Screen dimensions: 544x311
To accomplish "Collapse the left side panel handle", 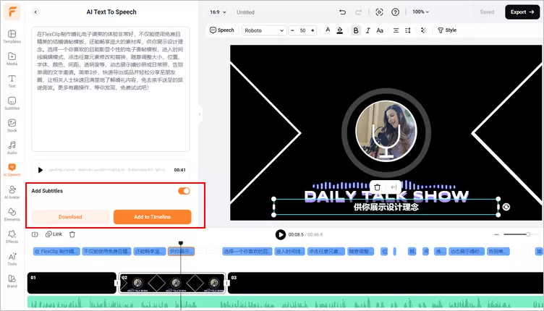I will (200, 114).
